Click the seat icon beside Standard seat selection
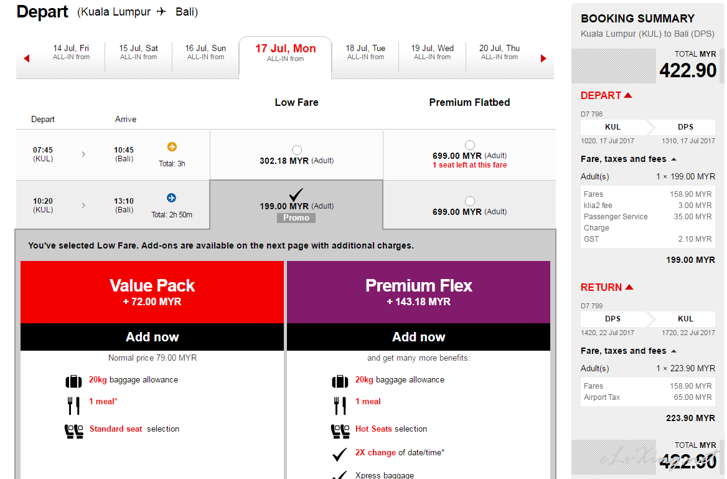Image resolution: width=727 pixels, height=479 pixels. click(74, 432)
